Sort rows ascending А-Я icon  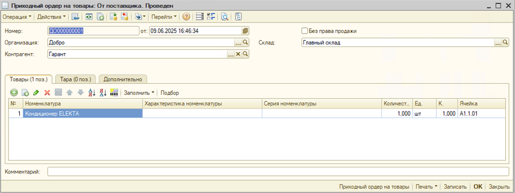tap(92, 93)
